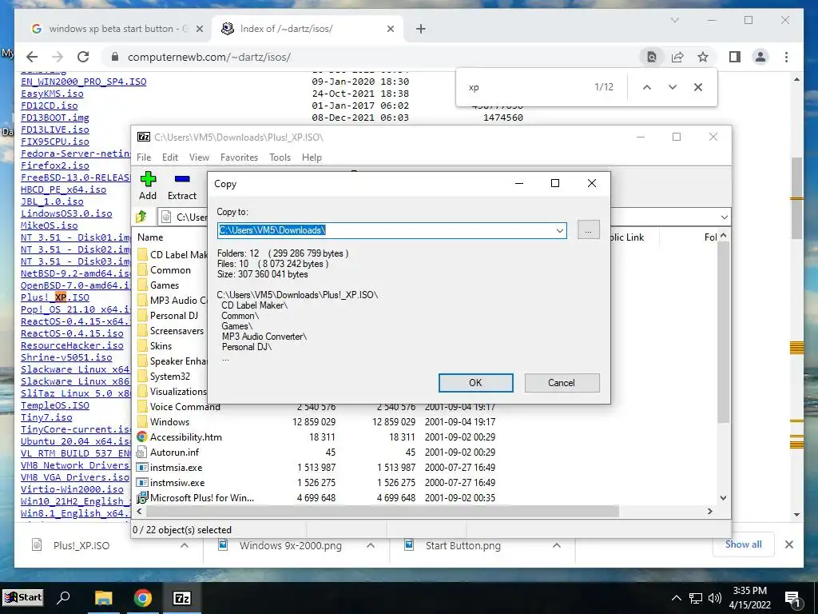Screen dimensions: 818x614
Task: Open the volume tray icon
Action: (715, 598)
